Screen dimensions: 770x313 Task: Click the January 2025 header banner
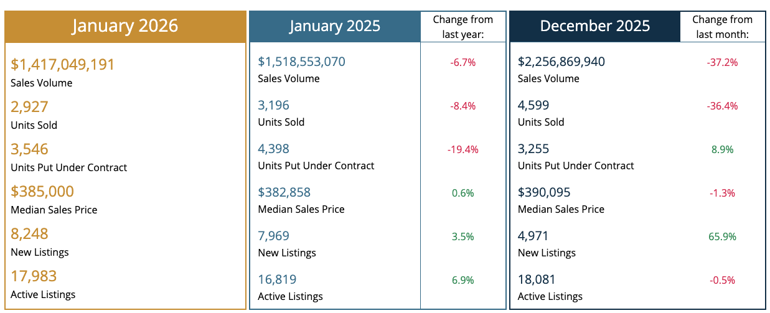coord(335,26)
